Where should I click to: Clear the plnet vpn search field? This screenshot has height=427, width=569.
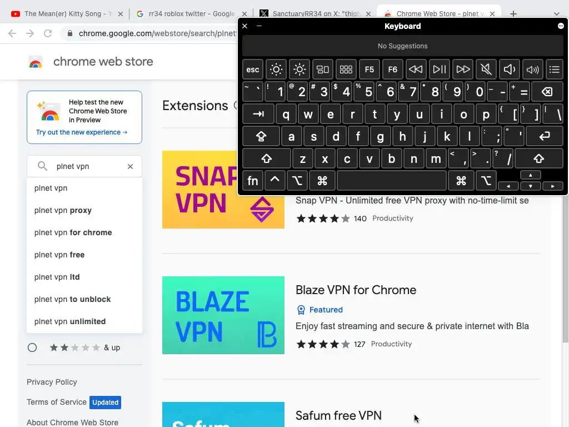130,166
